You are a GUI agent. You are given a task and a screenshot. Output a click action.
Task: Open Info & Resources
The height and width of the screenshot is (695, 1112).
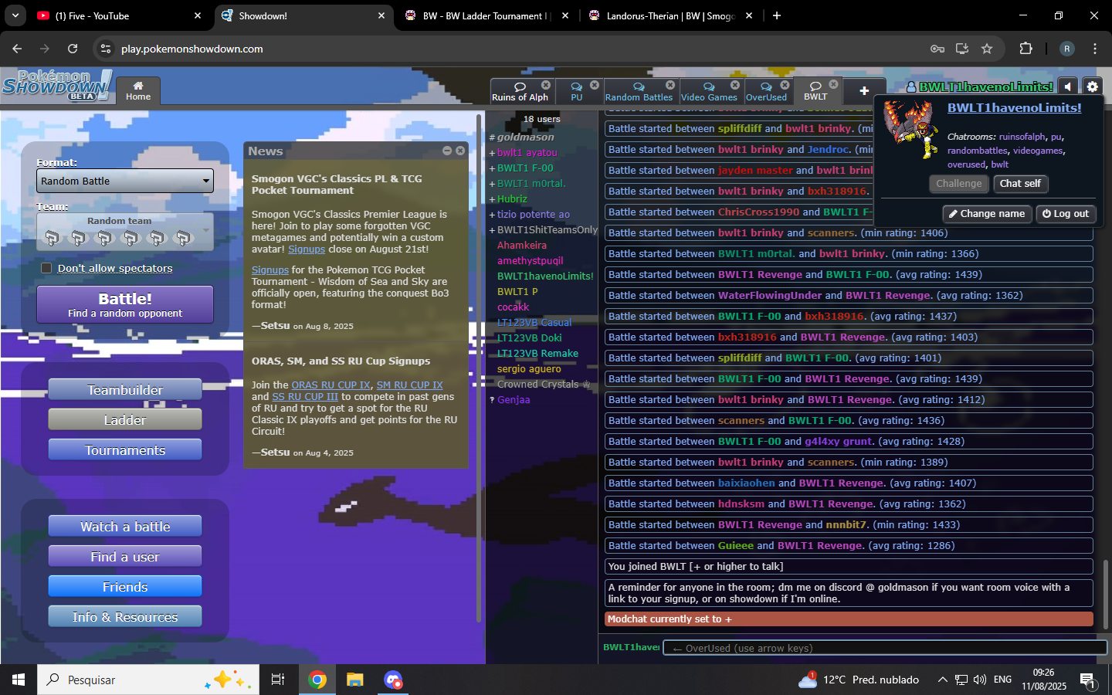click(x=125, y=617)
